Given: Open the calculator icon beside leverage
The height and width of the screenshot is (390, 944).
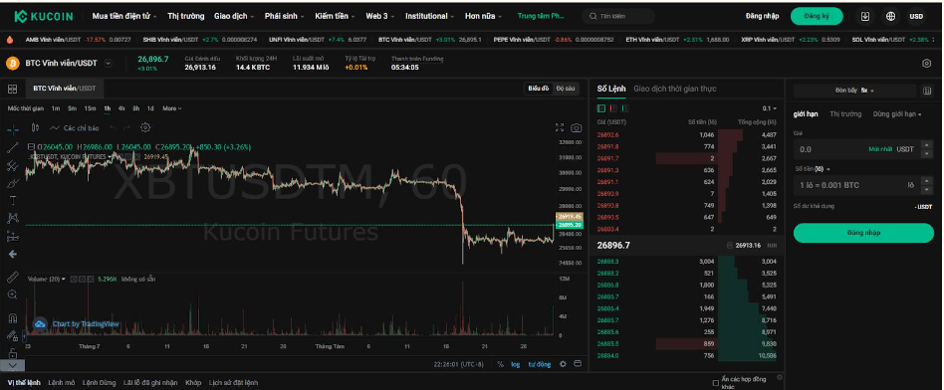Looking at the screenshot, I should 927,91.
